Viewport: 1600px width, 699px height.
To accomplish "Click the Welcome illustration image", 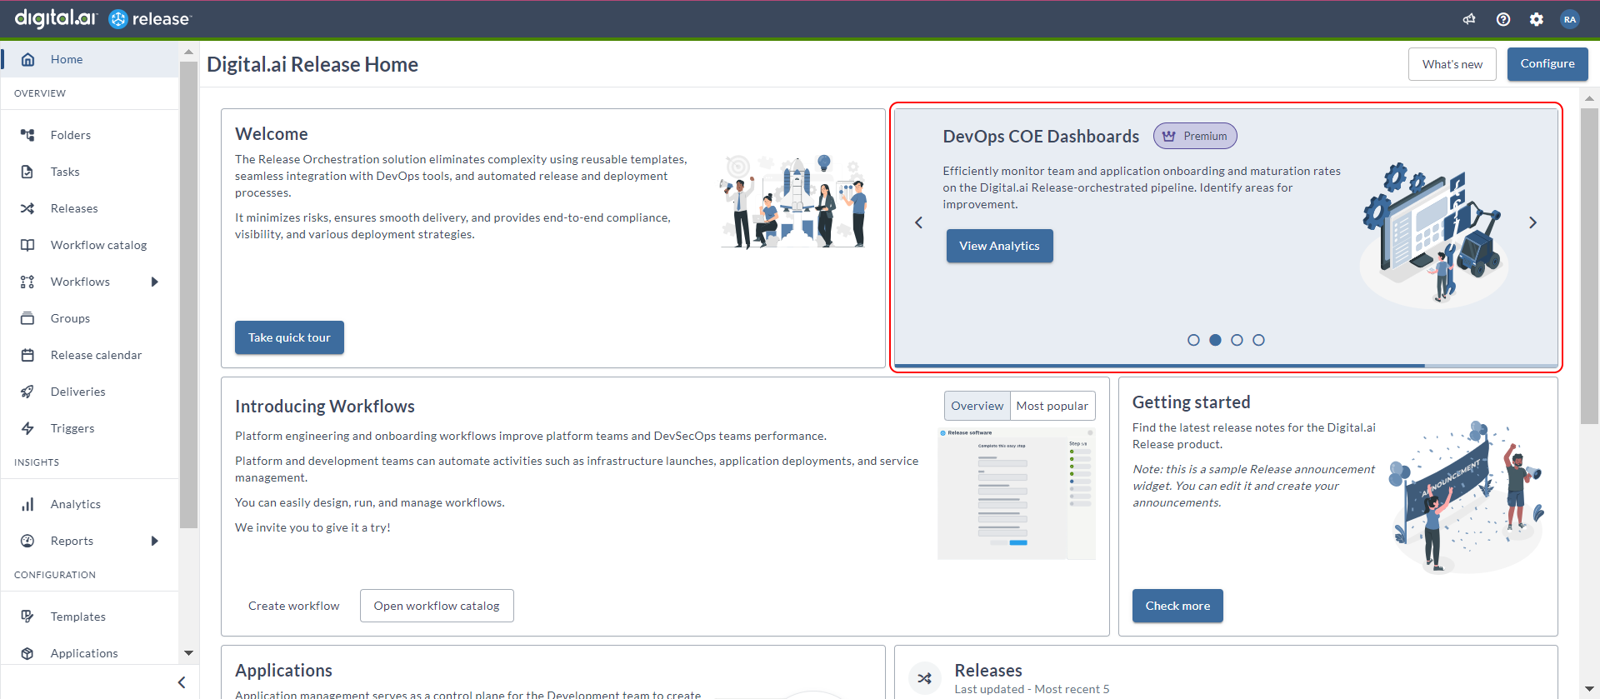I will coord(793,202).
